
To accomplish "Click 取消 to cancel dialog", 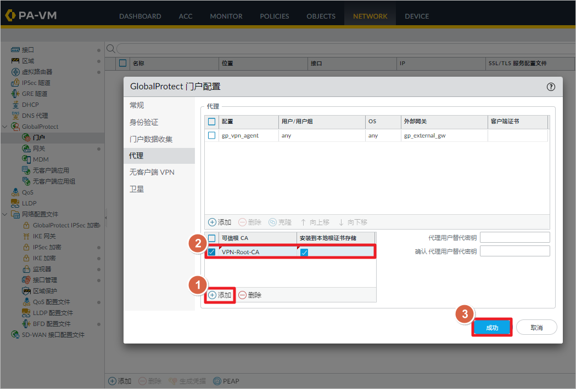I will pos(536,328).
